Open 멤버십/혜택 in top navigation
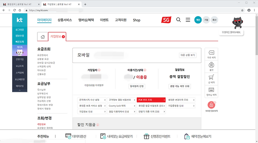The width and height of the screenshot is (258, 143). [x=86, y=20]
